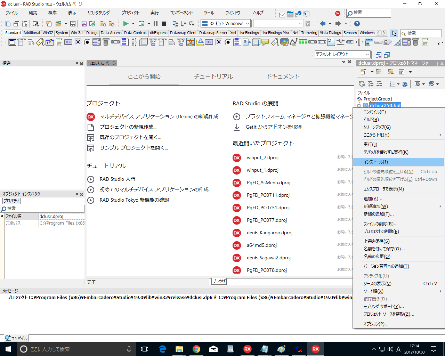
Task: Open the 'RAD Studio 入門' tutorial link
Action: click(118, 179)
